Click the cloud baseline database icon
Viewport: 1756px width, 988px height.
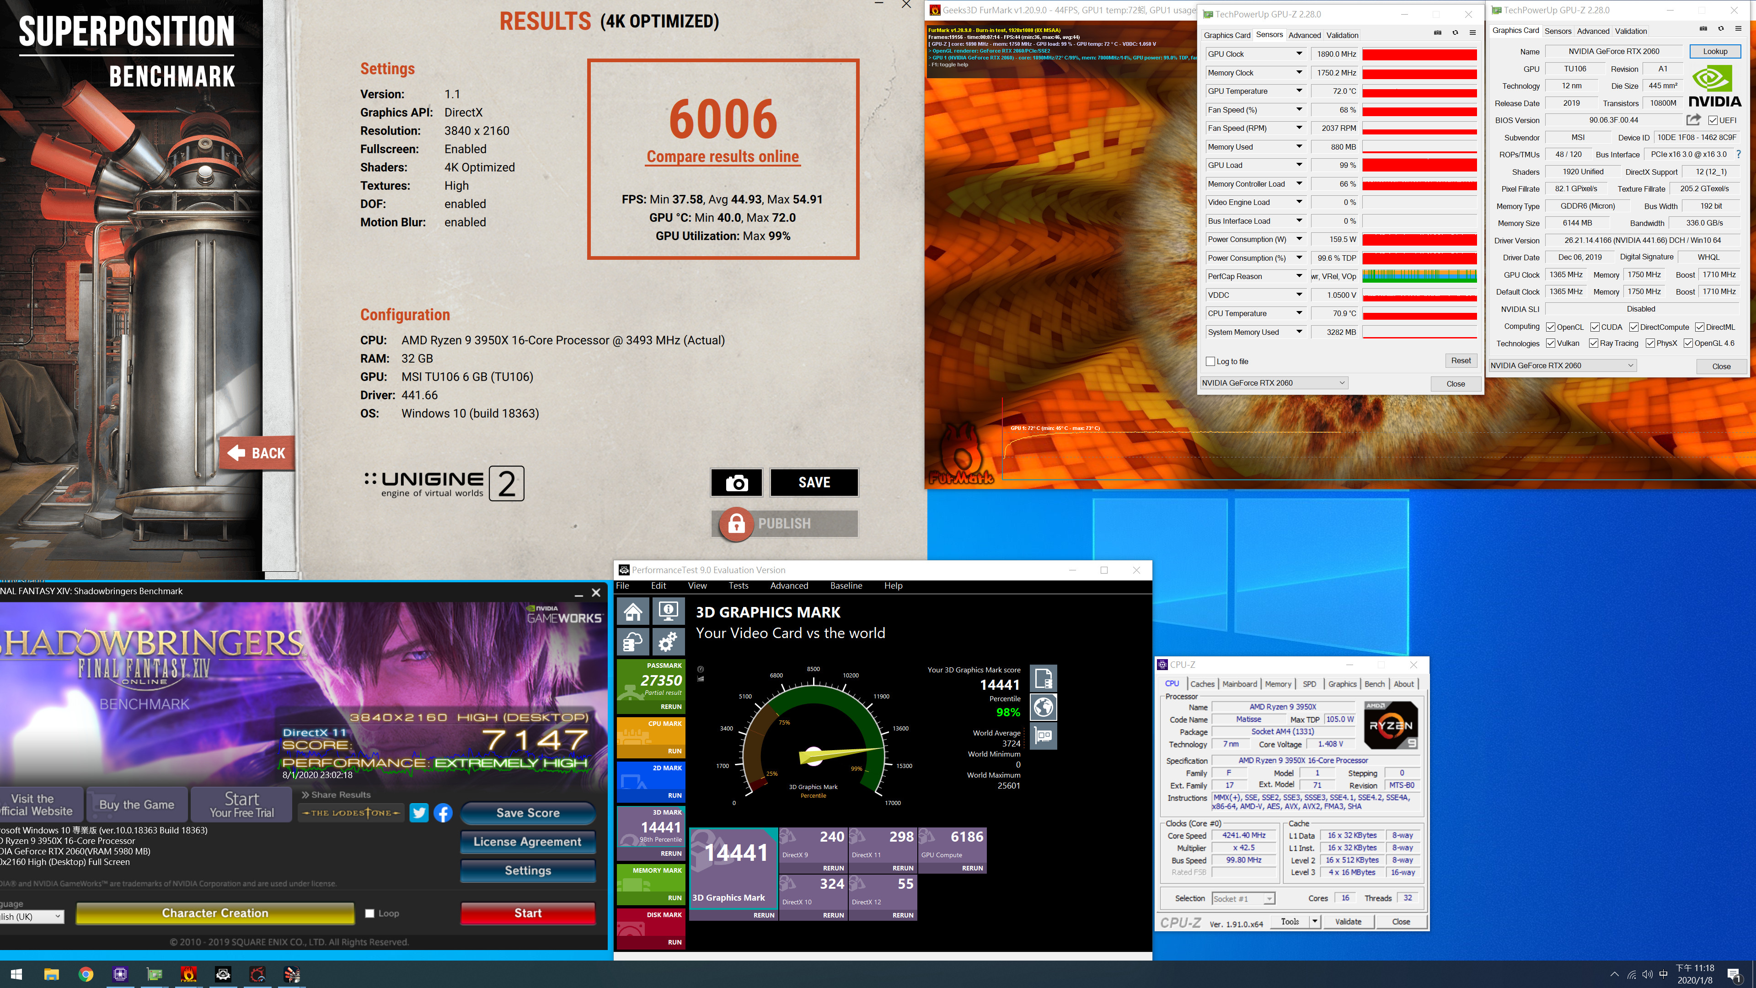point(633,642)
